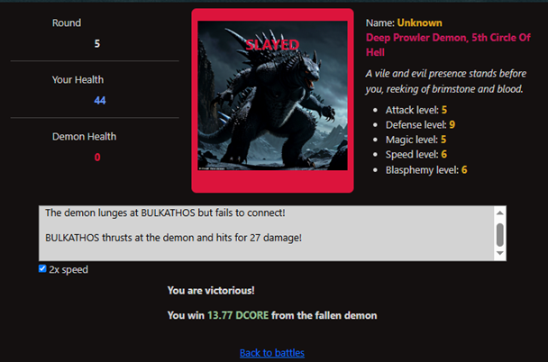The height and width of the screenshot is (362, 548).
Task: Click the 13.77 DCORE reward amount
Action: point(238,315)
